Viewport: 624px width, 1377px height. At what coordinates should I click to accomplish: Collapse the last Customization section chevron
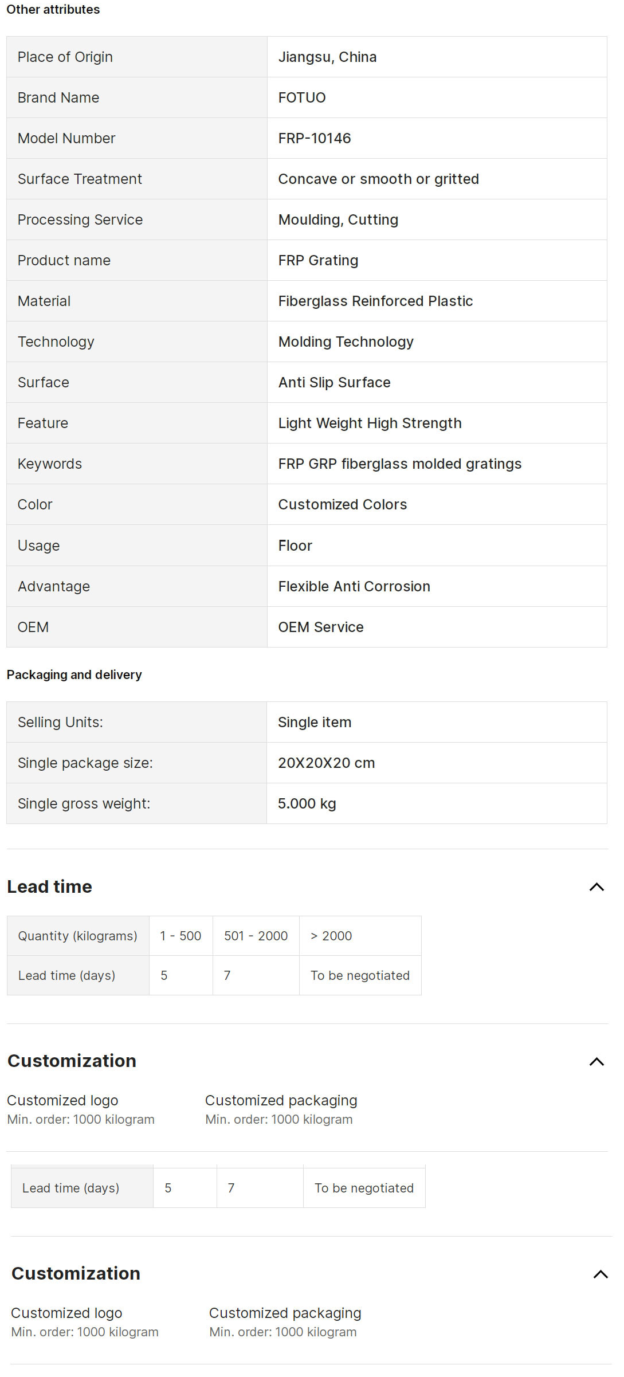point(601,1274)
